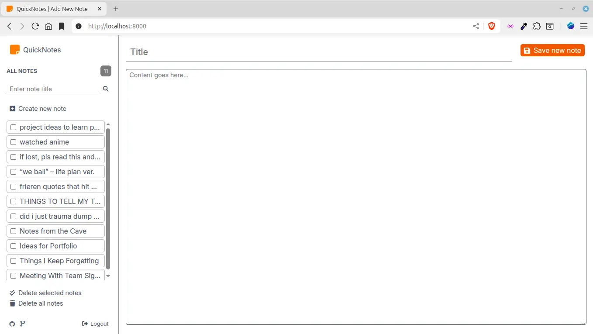Open Brave Shields from the address bar
The image size is (593, 334).
(x=492, y=26)
